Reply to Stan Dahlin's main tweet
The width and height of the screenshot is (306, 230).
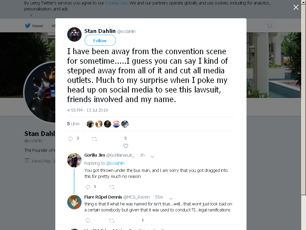click(71, 139)
